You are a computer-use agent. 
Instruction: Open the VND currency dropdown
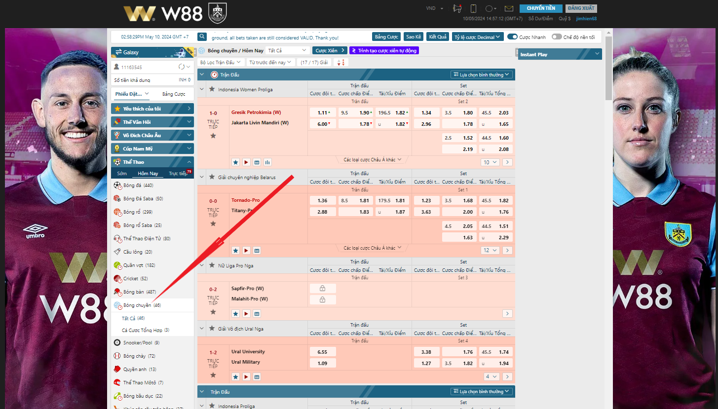click(435, 8)
